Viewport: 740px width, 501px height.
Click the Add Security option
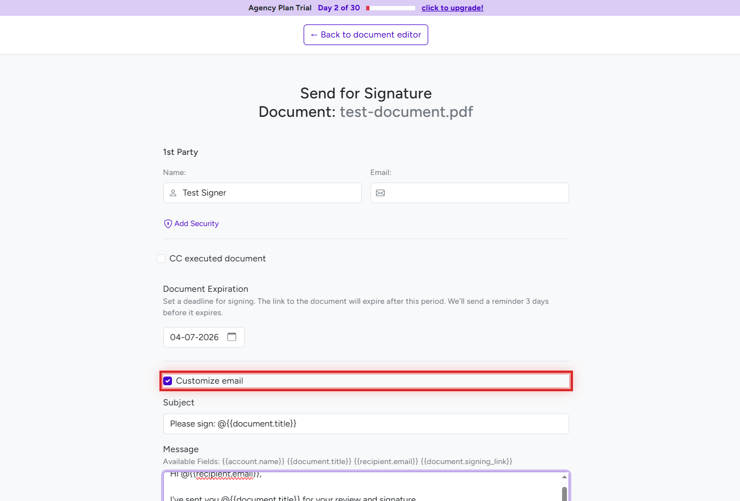pos(196,223)
